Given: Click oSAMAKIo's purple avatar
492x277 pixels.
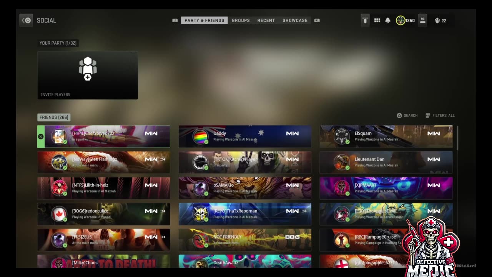Looking at the screenshot, I should point(200,189).
